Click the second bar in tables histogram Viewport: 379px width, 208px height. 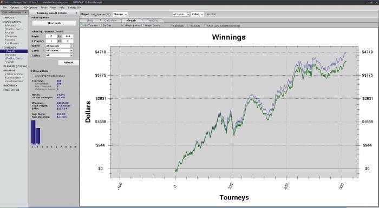pyautogui.click(x=38, y=136)
